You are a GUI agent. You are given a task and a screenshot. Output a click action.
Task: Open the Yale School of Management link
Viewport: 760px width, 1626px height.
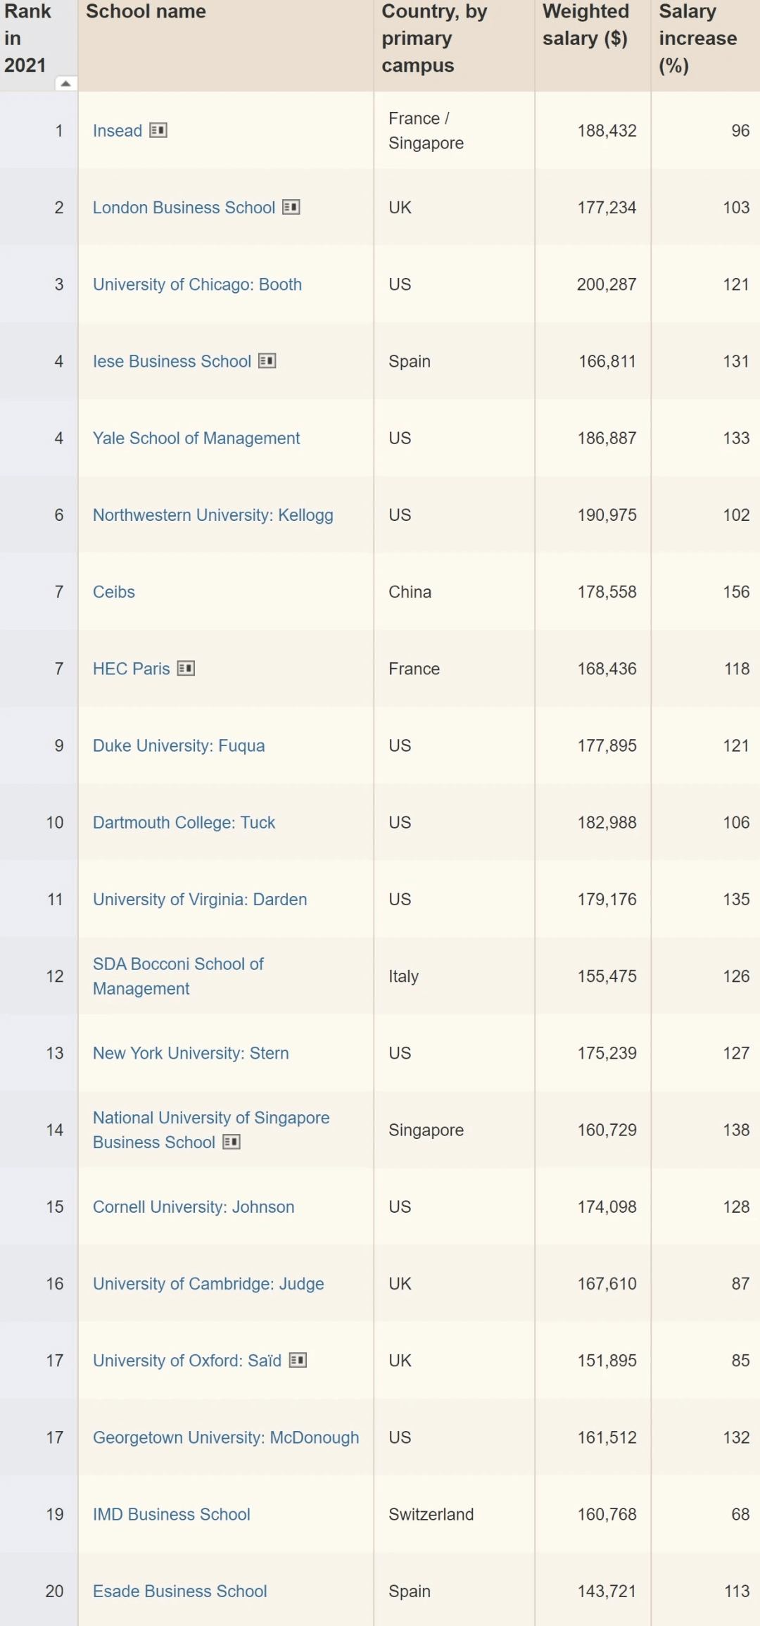click(196, 438)
